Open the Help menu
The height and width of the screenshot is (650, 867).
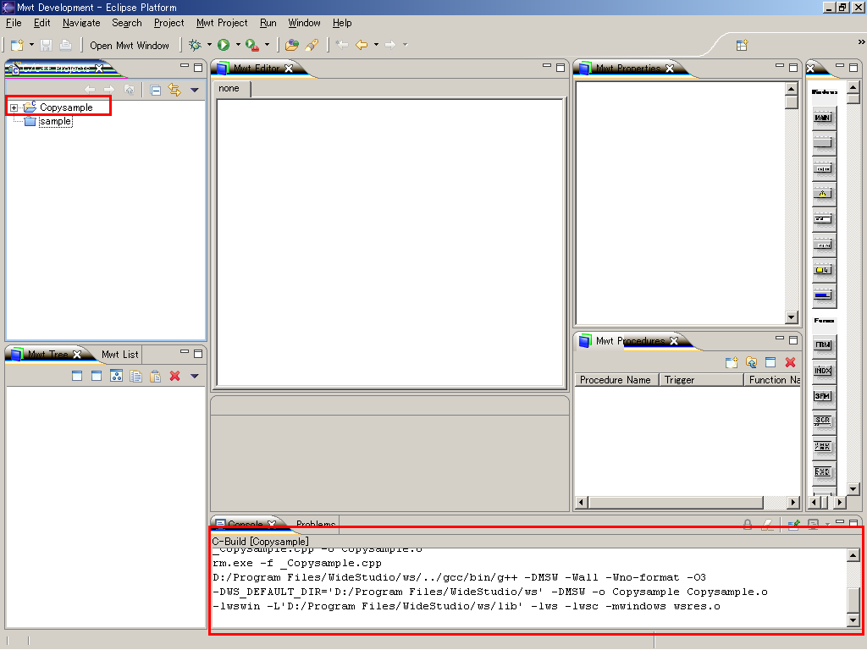point(342,23)
